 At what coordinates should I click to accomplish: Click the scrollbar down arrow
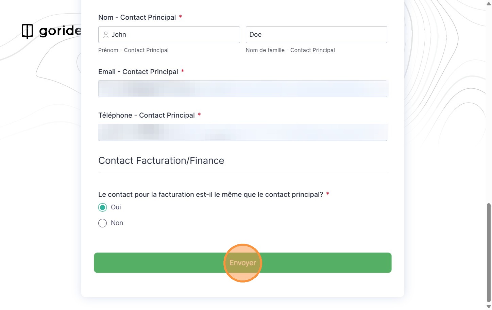489,307
